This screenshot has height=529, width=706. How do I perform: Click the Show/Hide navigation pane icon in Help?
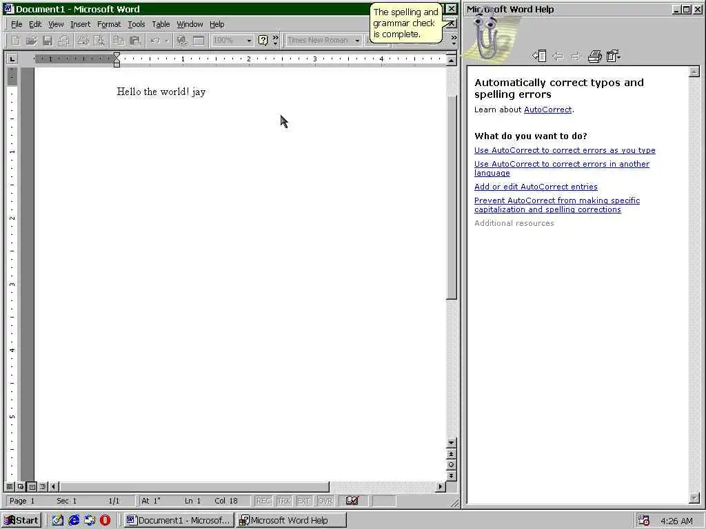pos(539,56)
